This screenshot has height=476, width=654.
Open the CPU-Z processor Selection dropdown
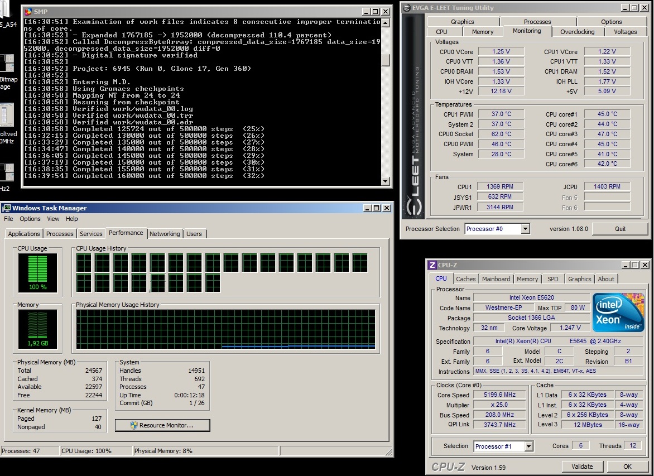tap(528, 446)
